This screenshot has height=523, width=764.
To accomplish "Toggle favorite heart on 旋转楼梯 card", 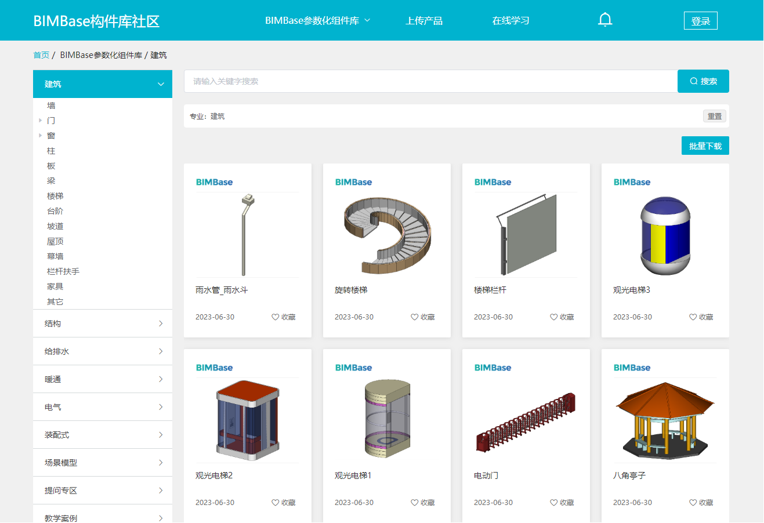I will click(415, 317).
